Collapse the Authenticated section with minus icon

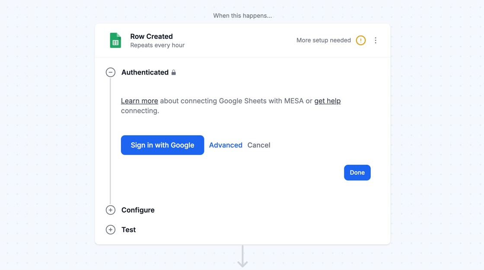point(111,72)
